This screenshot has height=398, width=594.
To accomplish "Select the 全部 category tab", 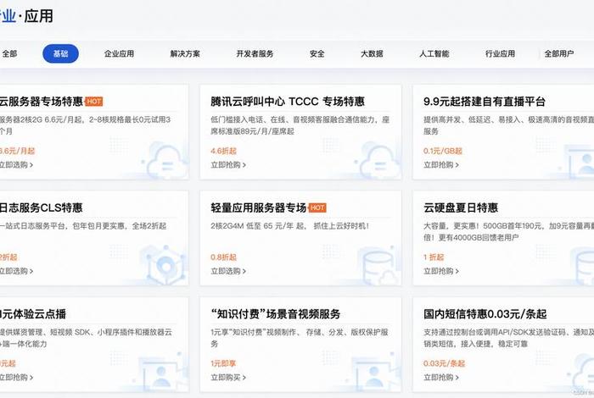I will click(x=9, y=53).
